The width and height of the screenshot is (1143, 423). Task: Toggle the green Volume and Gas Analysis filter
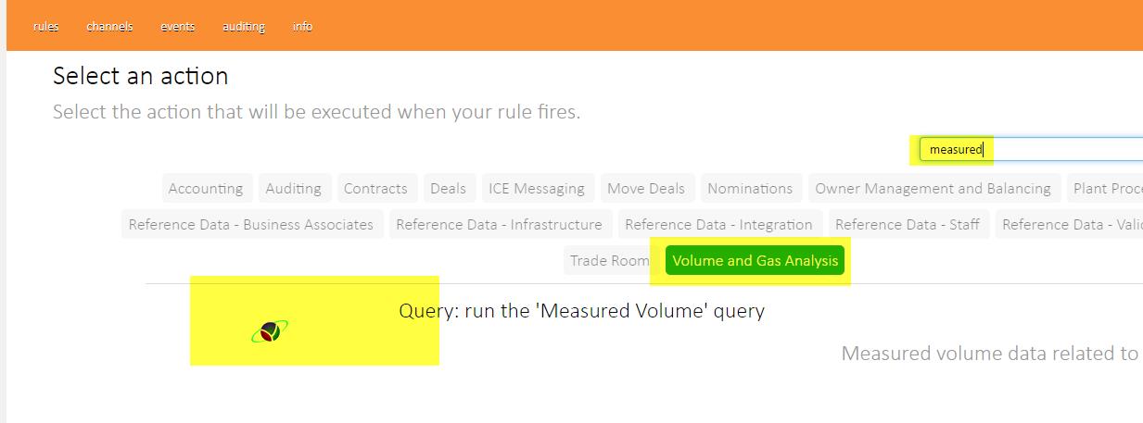pos(755,260)
